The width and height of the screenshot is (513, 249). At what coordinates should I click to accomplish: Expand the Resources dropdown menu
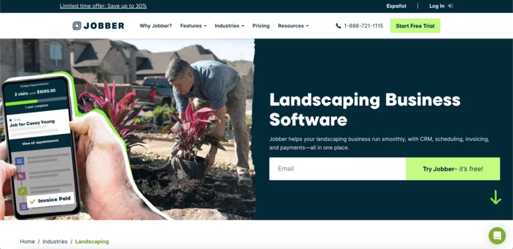tap(293, 26)
